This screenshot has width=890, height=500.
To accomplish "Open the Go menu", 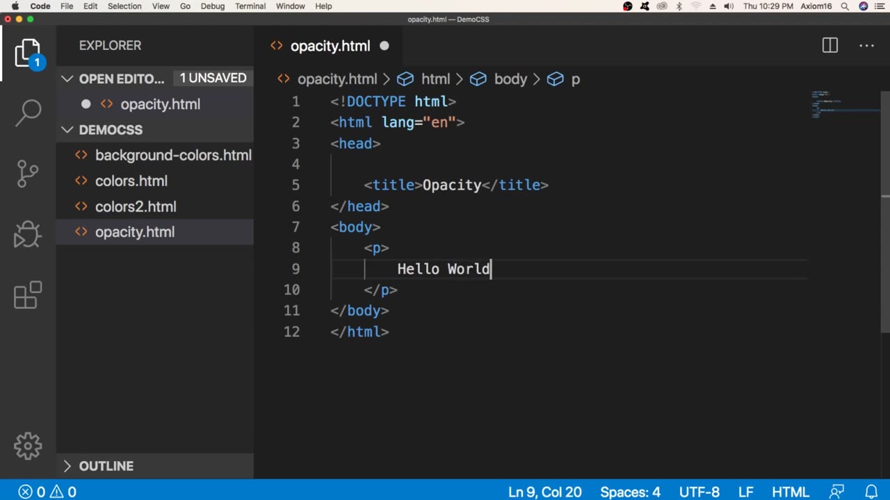I will click(x=185, y=6).
